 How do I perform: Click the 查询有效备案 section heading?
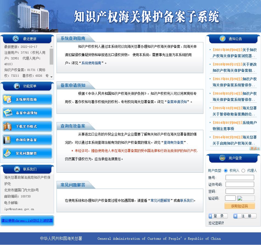click(73, 126)
